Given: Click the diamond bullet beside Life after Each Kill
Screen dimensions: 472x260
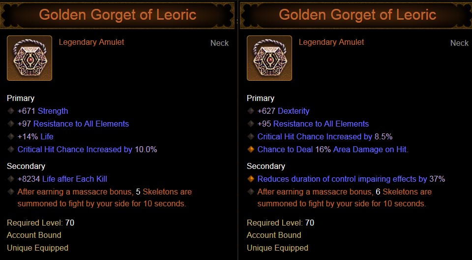Looking at the screenshot, I should pyautogui.click(x=11, y=179).
